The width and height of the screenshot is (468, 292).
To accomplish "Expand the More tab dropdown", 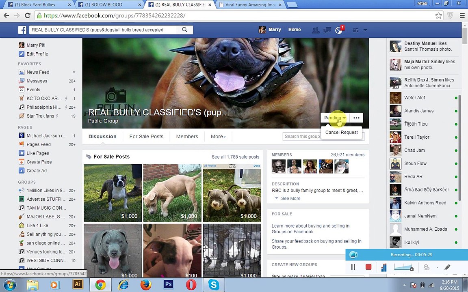I will click(x=218, y=136).
